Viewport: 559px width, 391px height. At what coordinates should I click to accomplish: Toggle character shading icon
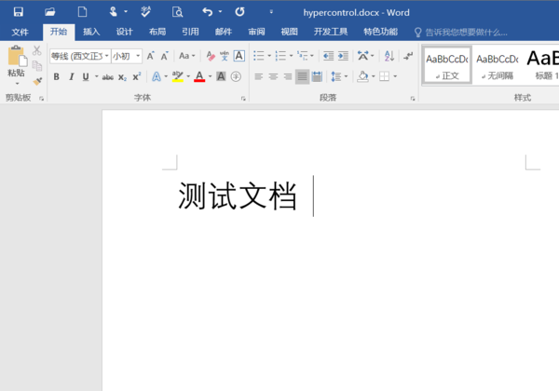[x=221, y=76]
